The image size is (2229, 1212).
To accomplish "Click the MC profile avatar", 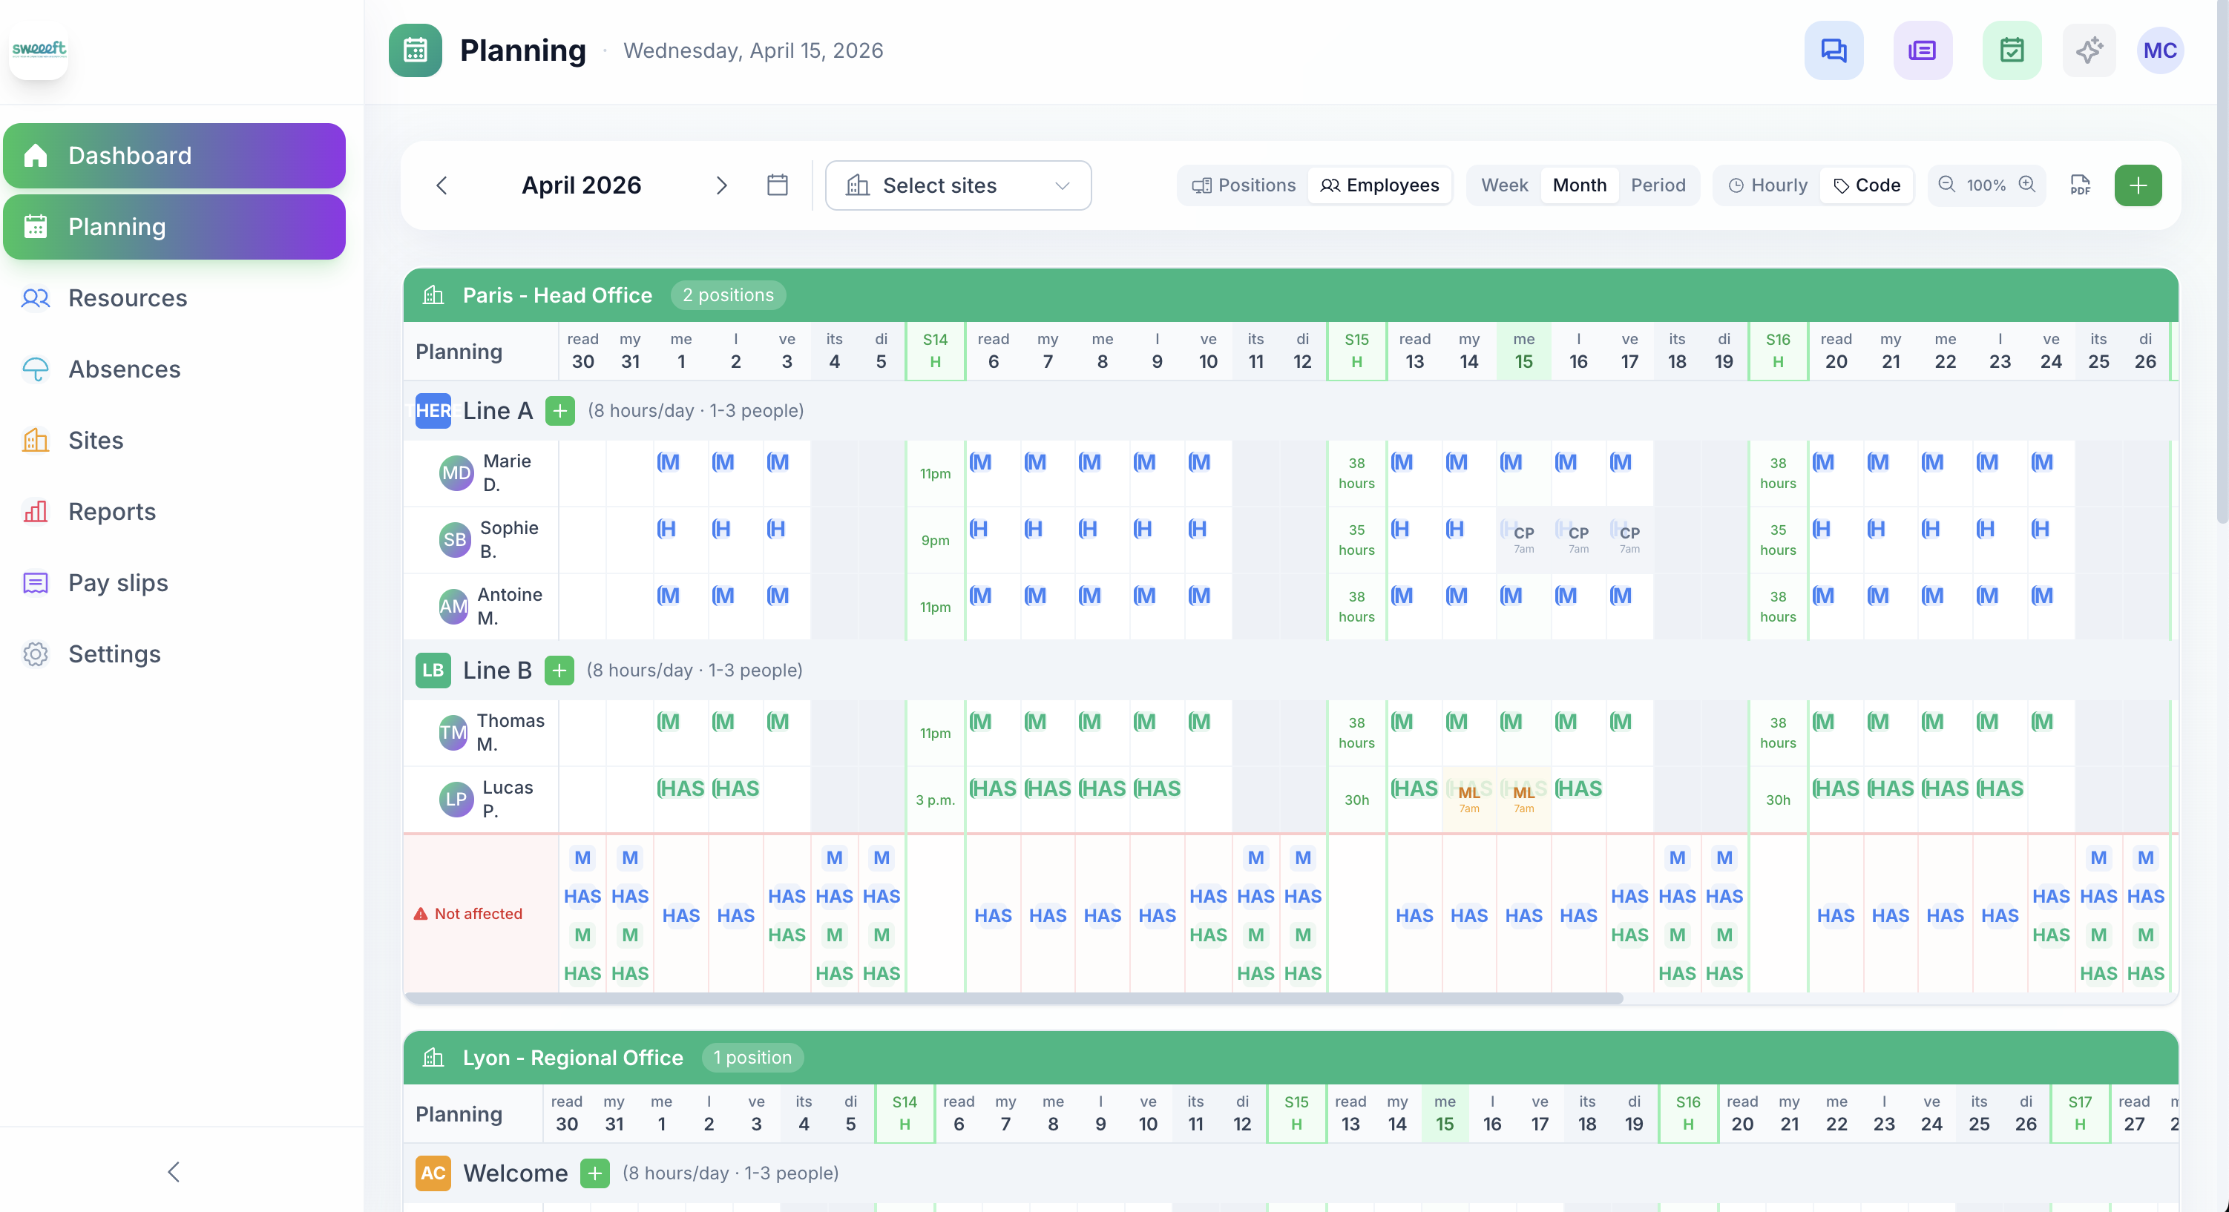I will (2160, 50).
